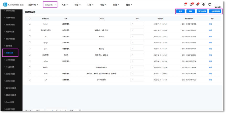
Task: Open 国内支付宝设置 in the sidebar
Action: [10, 88]
